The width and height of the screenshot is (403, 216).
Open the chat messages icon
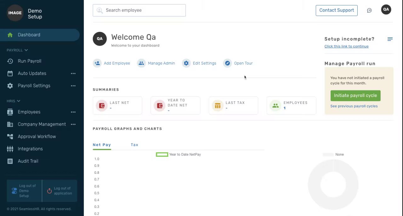[369, 10]
